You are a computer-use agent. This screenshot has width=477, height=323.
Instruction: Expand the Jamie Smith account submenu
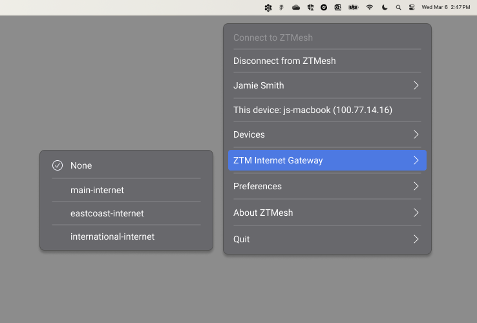416,85
